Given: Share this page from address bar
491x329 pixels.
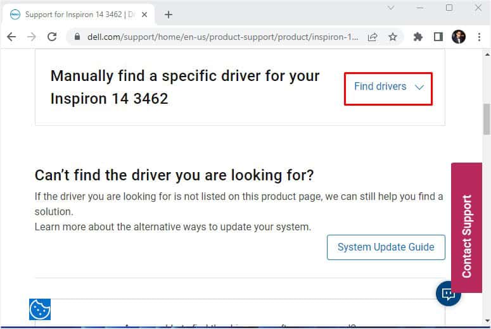Looking at the screenshot, I should click(373, 37).
